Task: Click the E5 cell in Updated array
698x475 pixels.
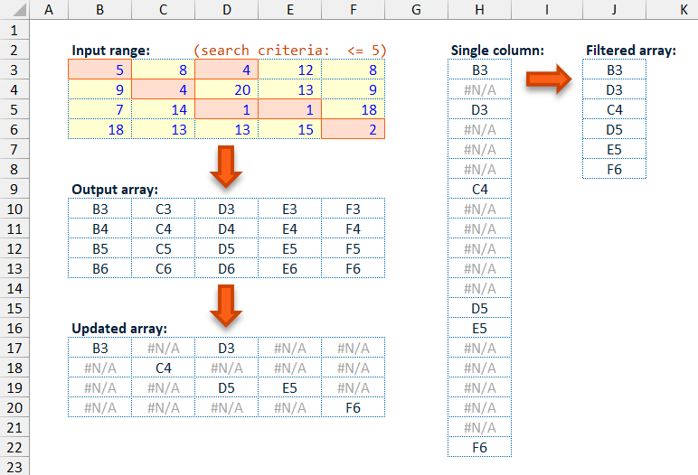Action: point(289,387)
